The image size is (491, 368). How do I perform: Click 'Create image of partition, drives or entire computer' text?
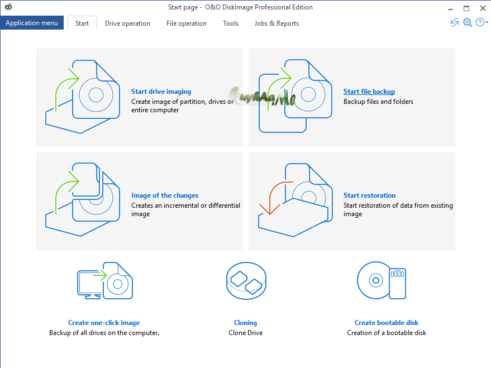click(x=182, y=106)
